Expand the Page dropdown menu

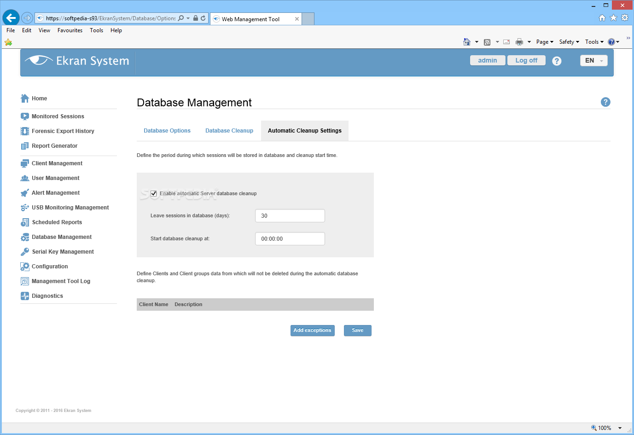point(545,42)
